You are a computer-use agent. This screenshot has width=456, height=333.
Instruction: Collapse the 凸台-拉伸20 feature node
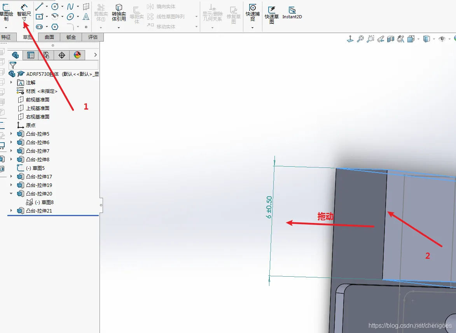(11, 194)
